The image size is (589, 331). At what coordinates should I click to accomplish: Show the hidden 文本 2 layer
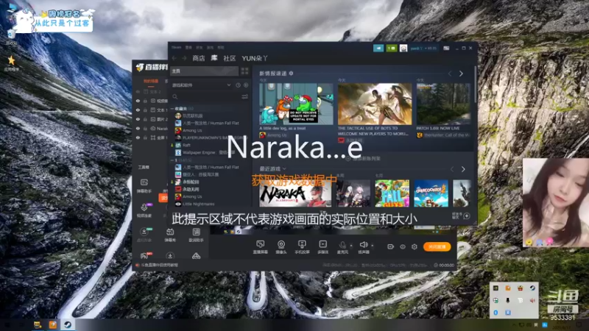point(138,91)
